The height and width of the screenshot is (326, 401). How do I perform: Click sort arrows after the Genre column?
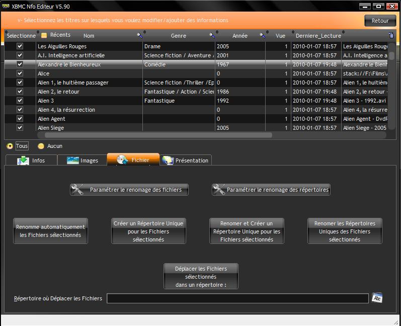pos(217,32)
